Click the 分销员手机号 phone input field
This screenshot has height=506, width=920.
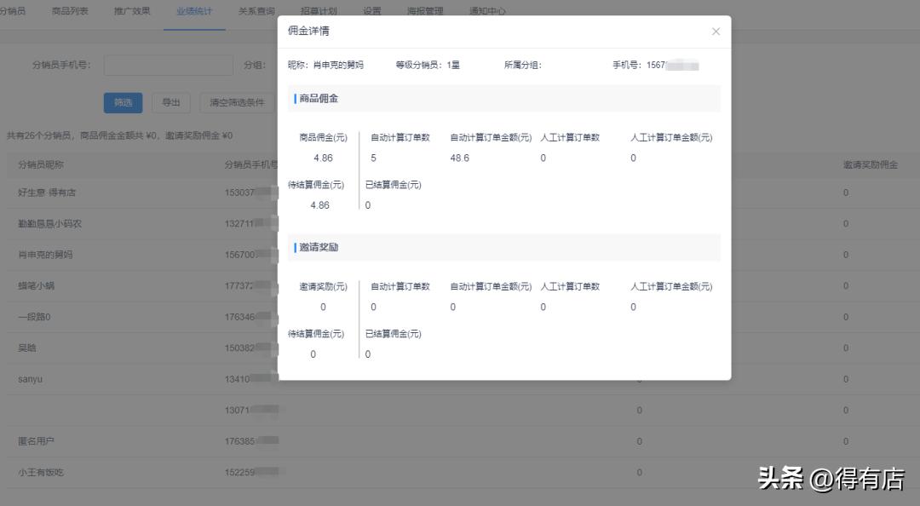pyautogui.click(x=170, y=65)
